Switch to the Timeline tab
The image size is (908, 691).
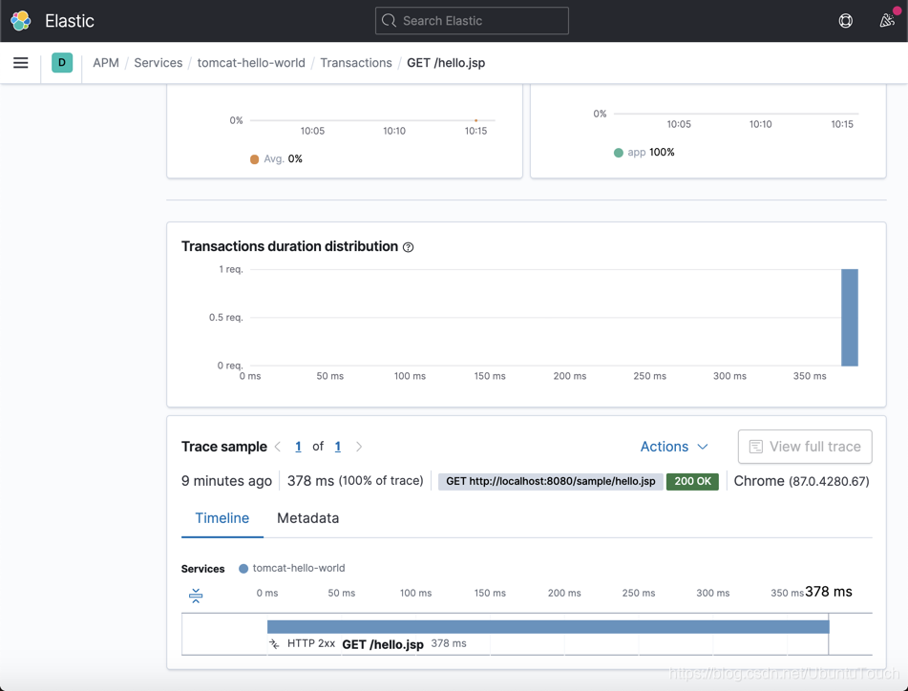pyautogui.click(x=222, y=518)
